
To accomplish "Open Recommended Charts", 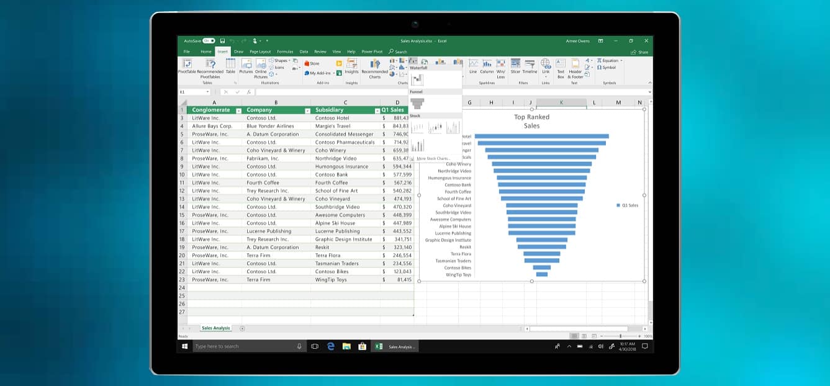I will [375, 69].
